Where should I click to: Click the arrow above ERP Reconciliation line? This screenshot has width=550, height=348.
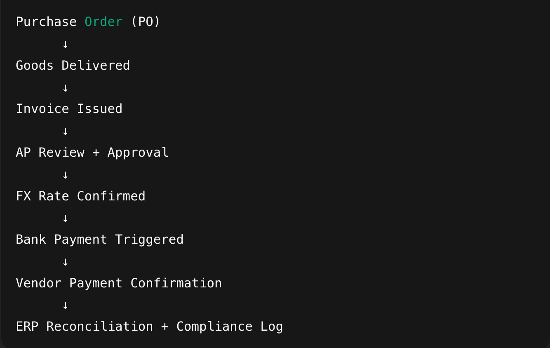click(x=65, y=305)
